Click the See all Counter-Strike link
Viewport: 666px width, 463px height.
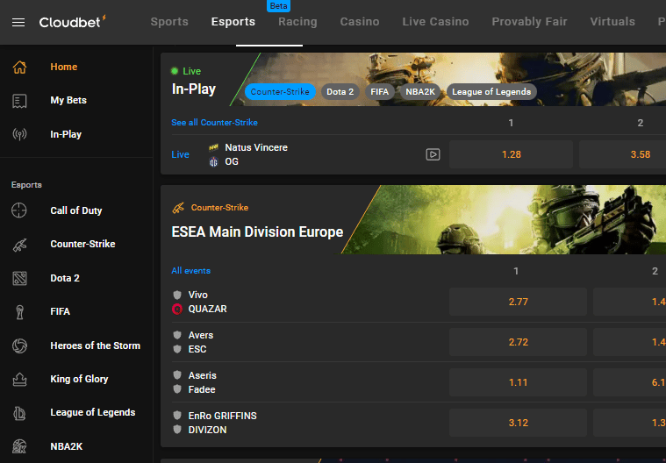pos(214,123)
